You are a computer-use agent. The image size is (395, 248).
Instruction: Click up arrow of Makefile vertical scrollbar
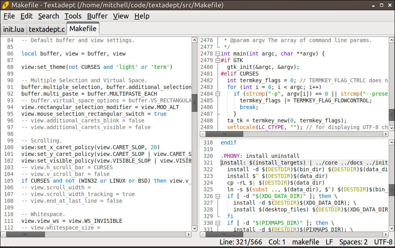coord(391,143)
